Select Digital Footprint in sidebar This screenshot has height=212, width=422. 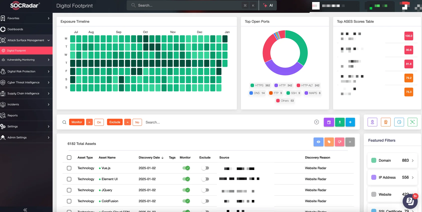pyautogui.click(x=26, y=51)
